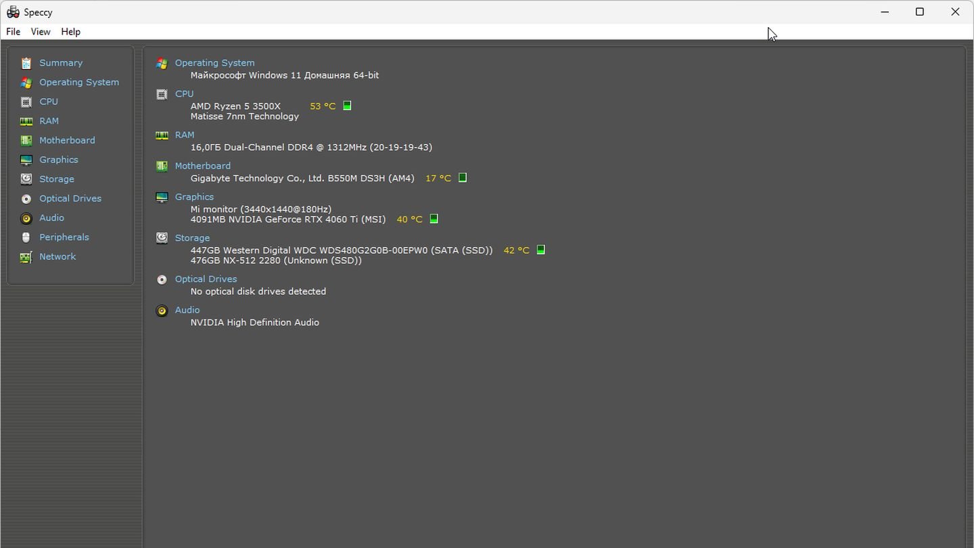Screen dimensions: 974x548
Task: Click the RAM icon in summary pane
Action: point(162,135)
